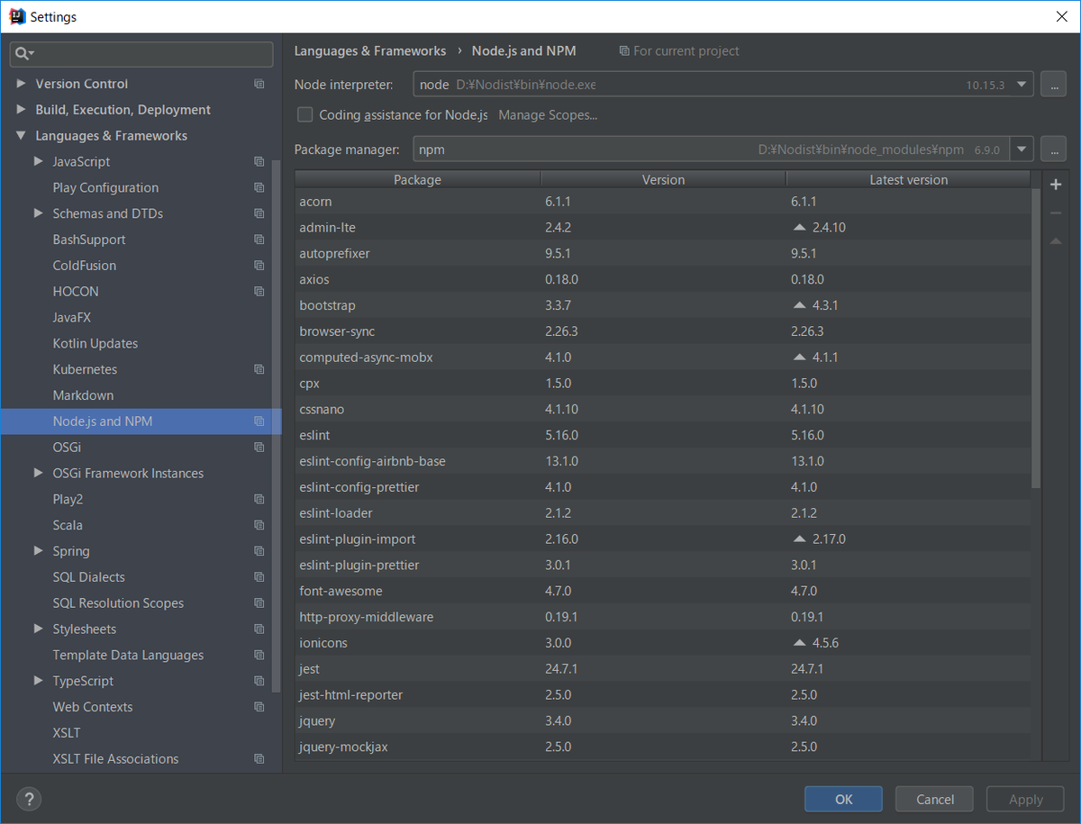Select the jquery-mockjax package row
The image size is (1081, 824).
pyautogui.click(x=663, y=747)
